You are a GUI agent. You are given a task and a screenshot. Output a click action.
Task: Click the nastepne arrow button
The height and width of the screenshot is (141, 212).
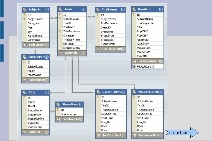point(182,133)
